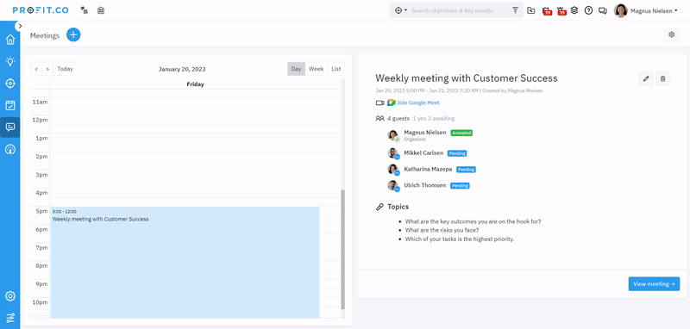The height and width of the screenshot is (329, 690).
Task: Switch to the Day view
Action: point(296,69)
